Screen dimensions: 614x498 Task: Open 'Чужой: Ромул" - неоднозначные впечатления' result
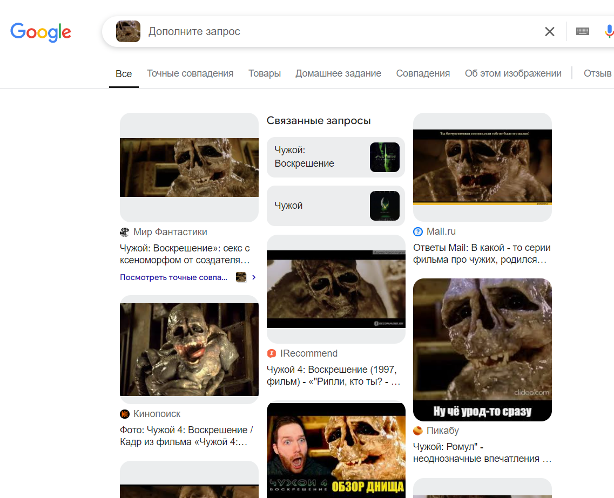tap(482, 453)
